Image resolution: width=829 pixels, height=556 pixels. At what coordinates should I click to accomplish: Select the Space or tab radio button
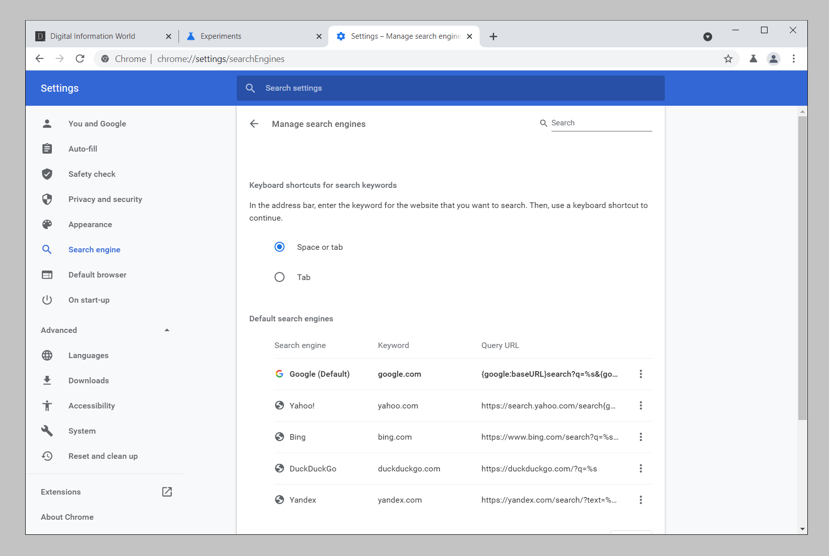coord(280,247)
